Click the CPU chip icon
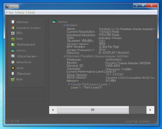 click(x=13, y=33)
